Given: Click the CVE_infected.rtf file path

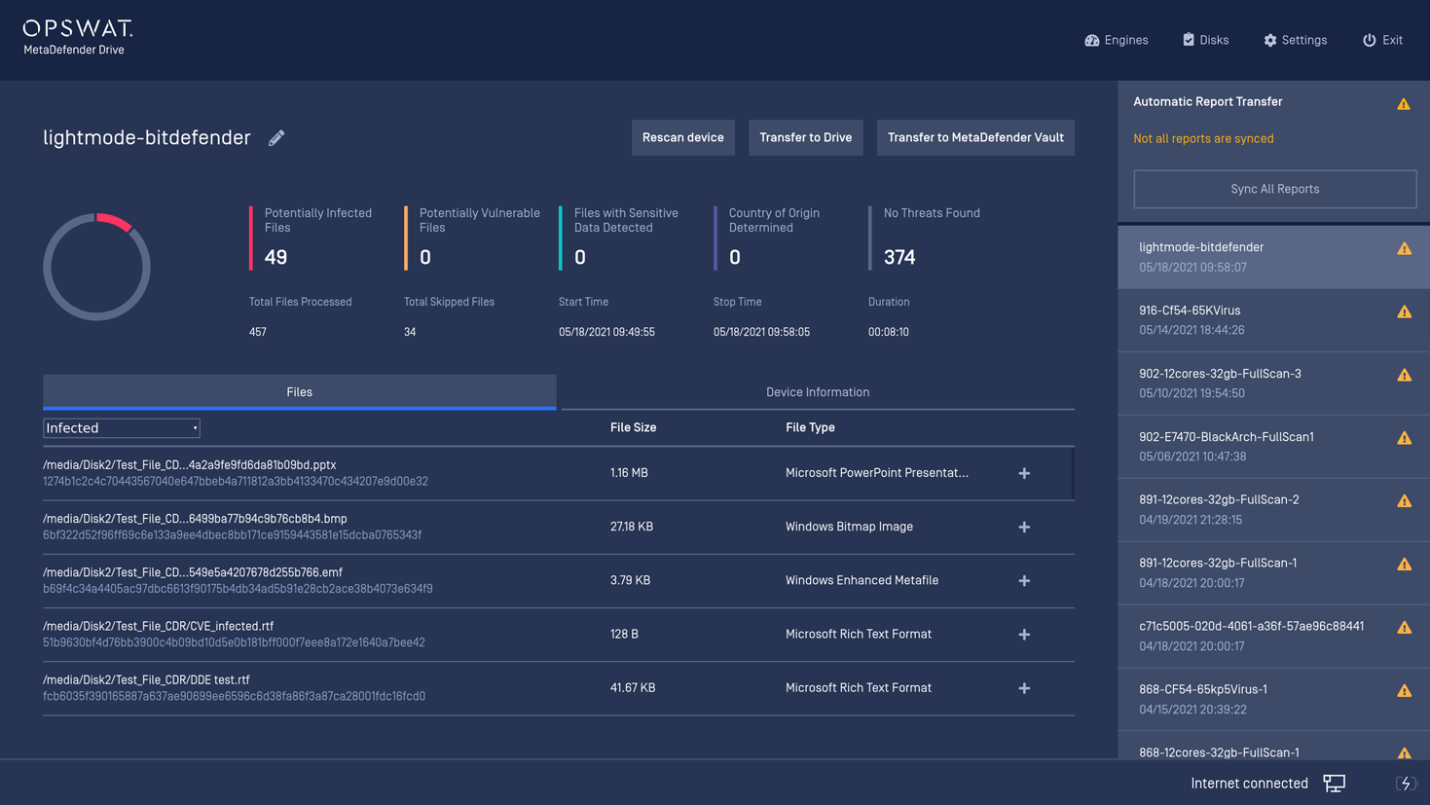Looking at the screenshot, I should tap(158, 626).
